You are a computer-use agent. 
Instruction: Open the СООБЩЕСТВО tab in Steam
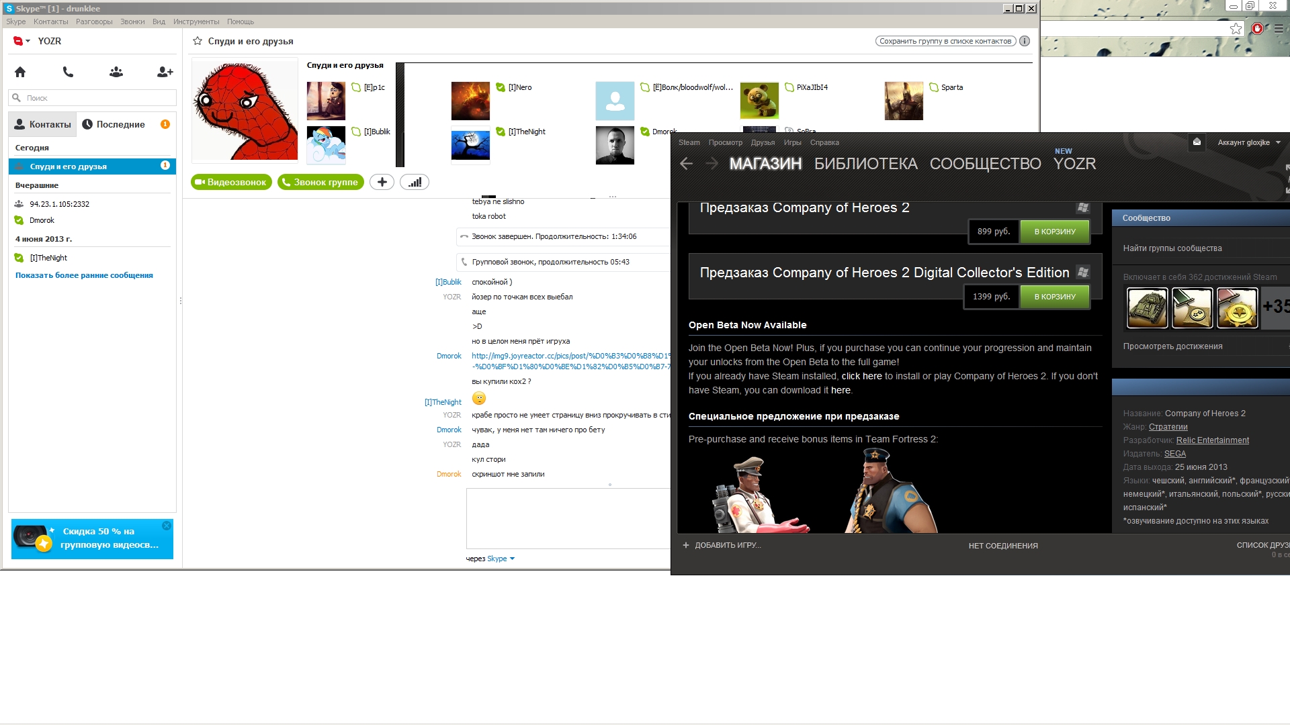(985, 164)
